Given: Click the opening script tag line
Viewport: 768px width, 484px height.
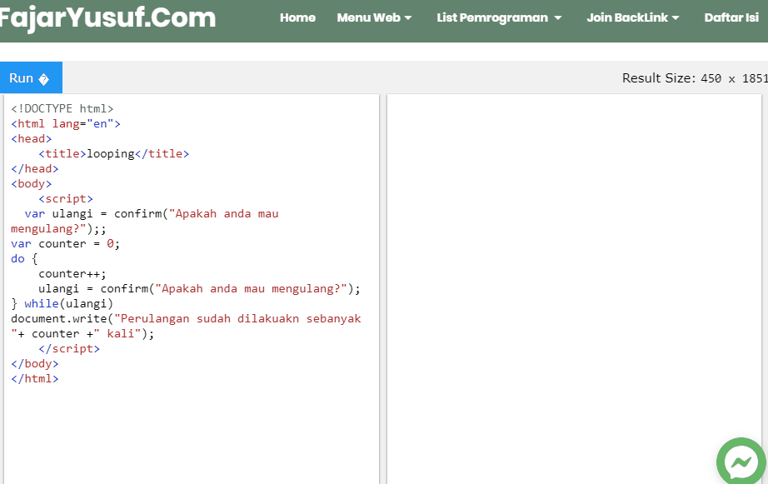Looking at the screenshot, I should coord(64,198).
